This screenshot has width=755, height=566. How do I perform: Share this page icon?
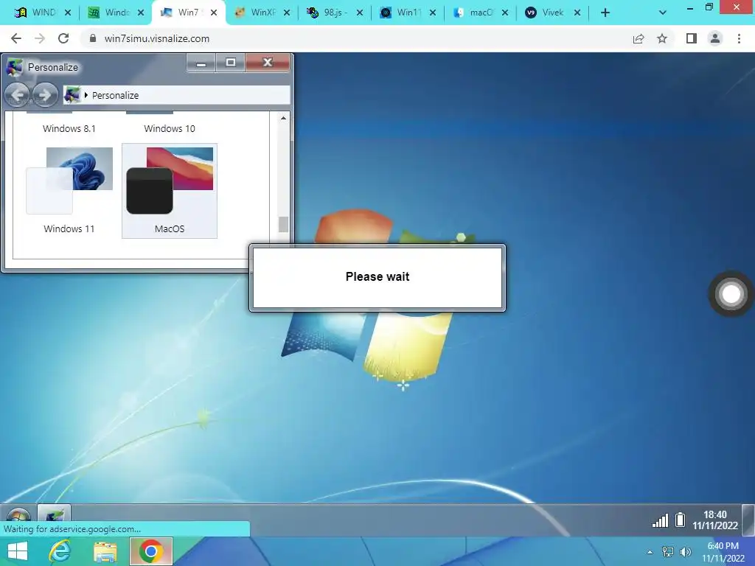(x=639, y=38)
